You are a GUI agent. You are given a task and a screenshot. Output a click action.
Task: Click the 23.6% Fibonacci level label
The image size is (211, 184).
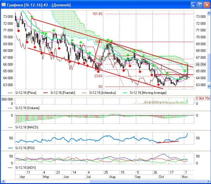click(x=98, y=76)
